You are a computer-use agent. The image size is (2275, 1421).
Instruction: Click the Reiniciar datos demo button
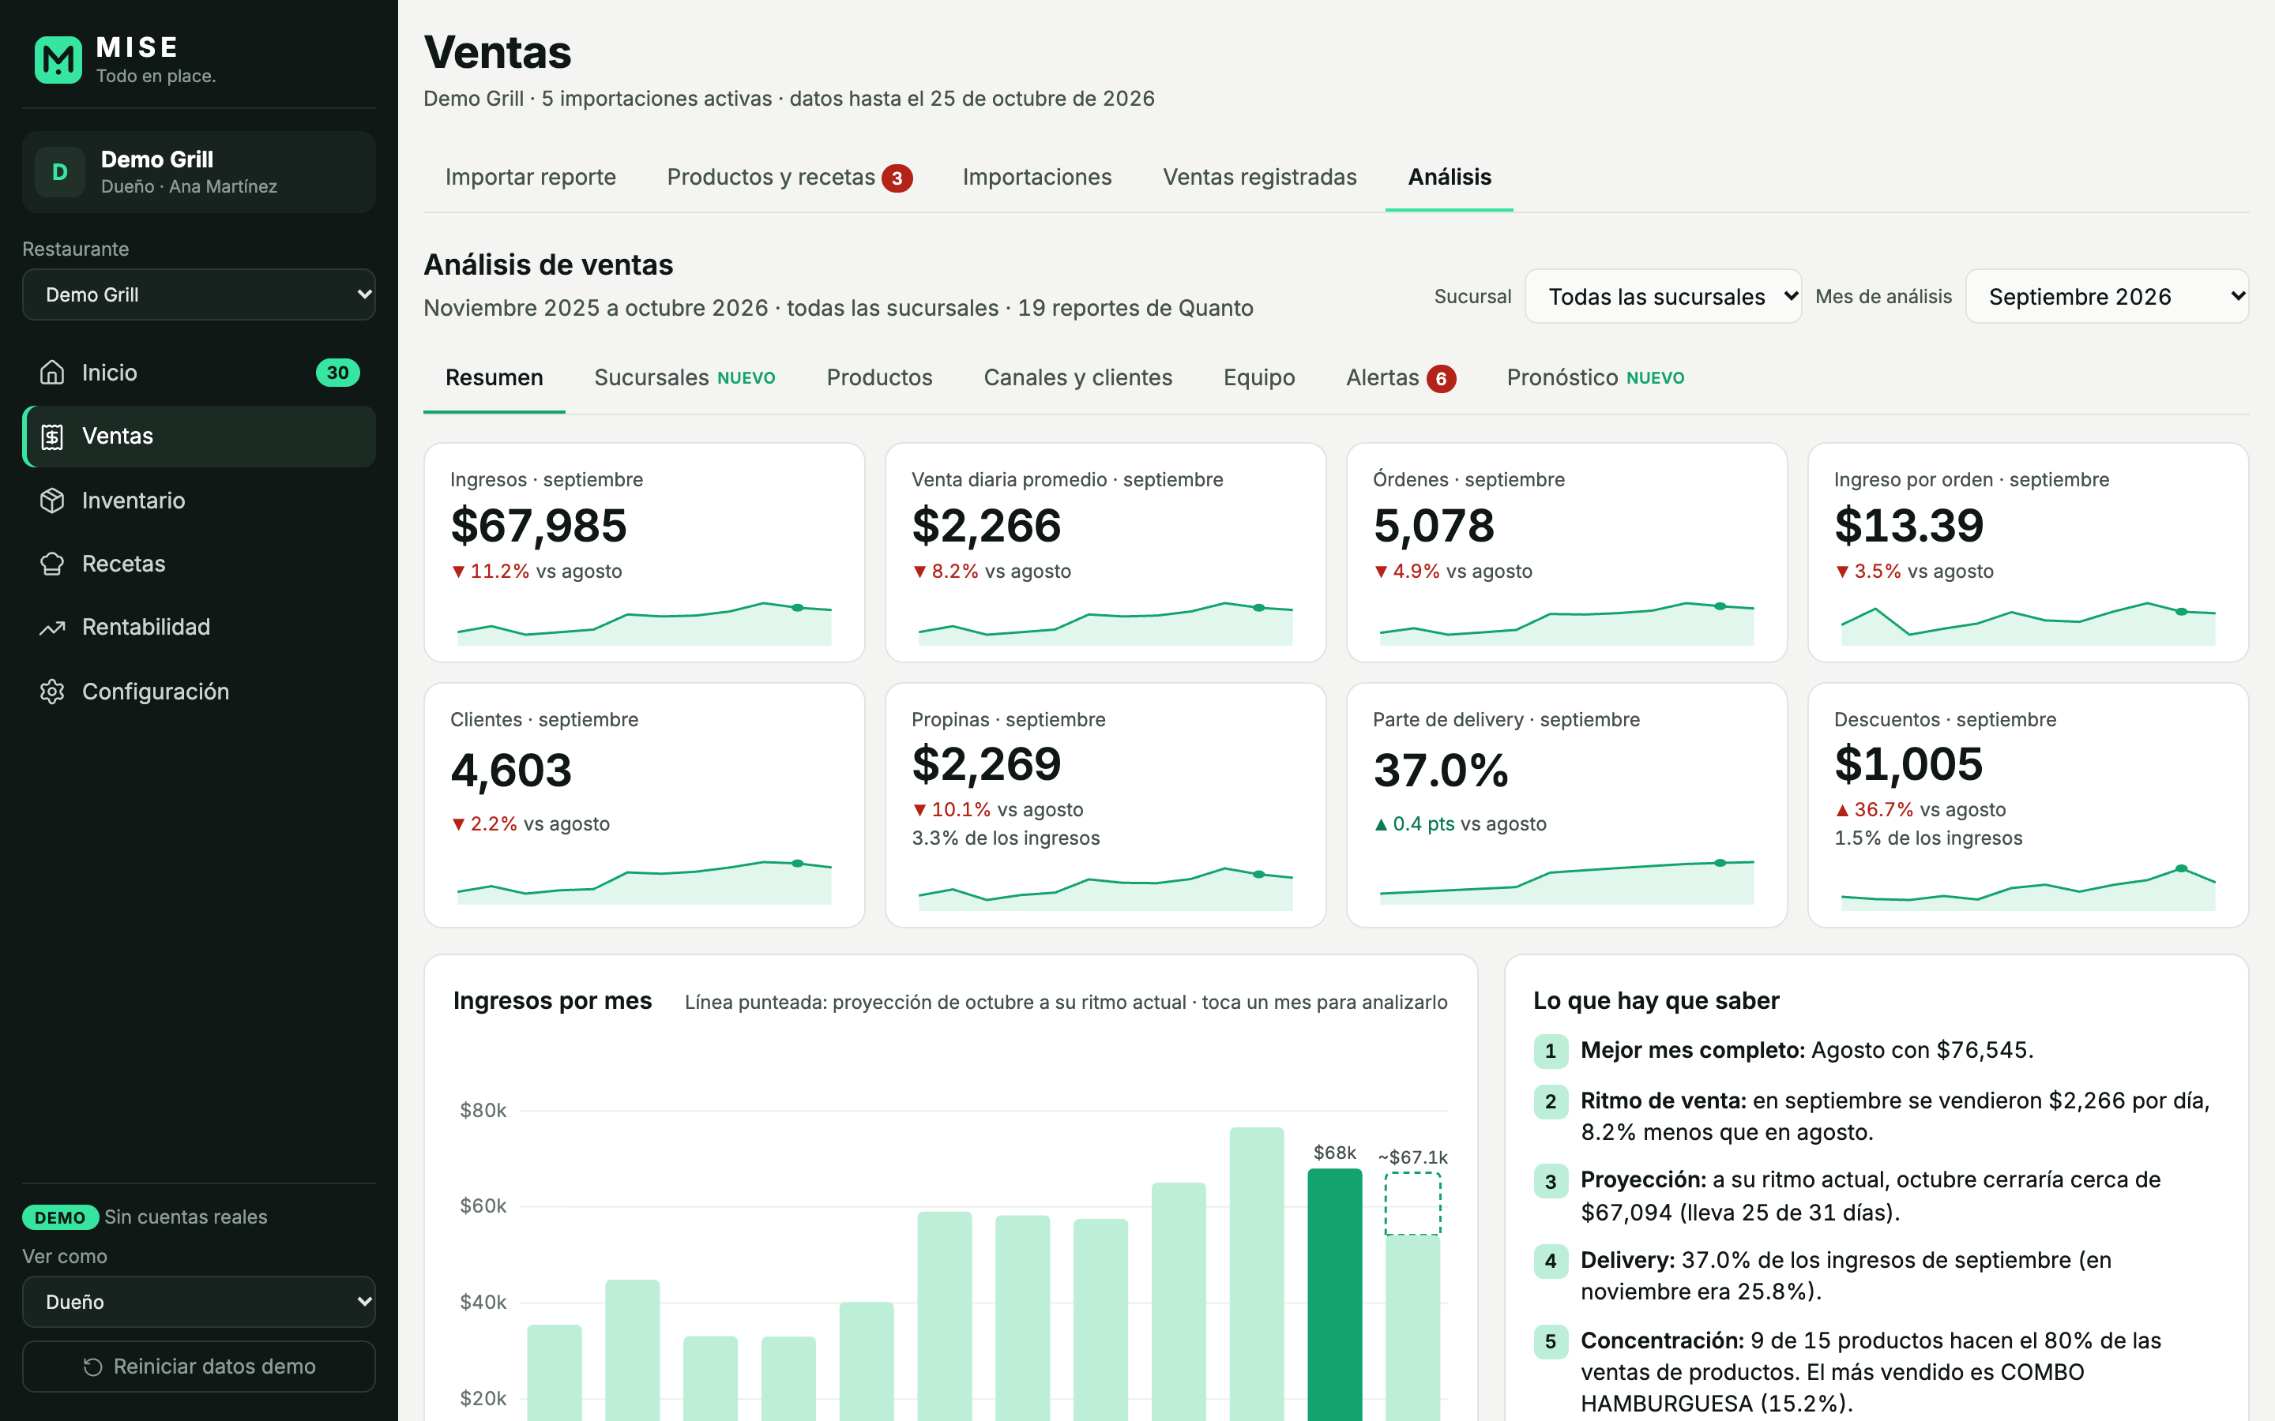(199, 1367)
